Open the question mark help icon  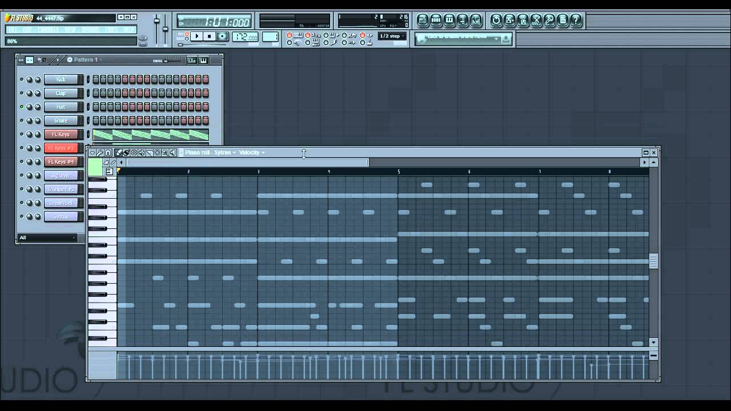(575, 21)
